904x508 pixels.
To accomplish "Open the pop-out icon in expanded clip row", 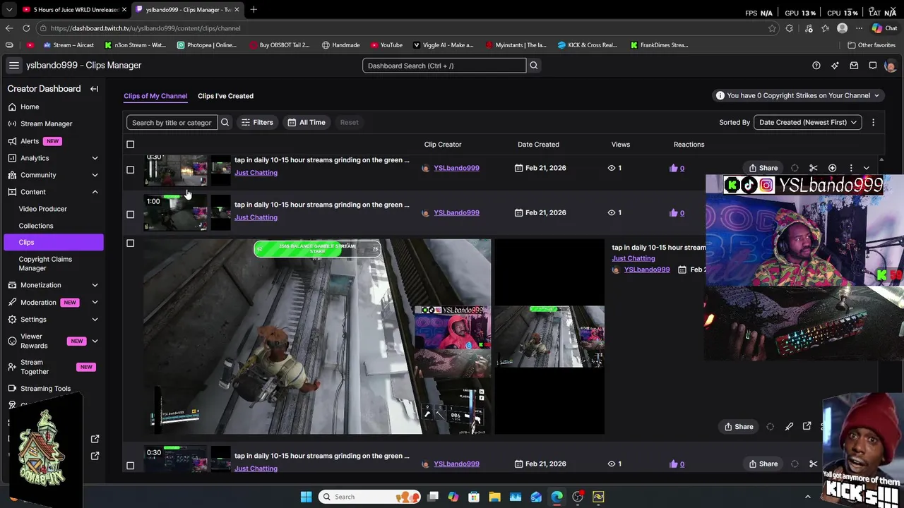I will point(807,426).
